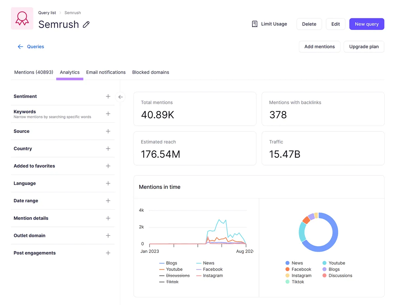Click the Estimated reach 176.54M value
397x305 pixels.
[x=160, y=154]
